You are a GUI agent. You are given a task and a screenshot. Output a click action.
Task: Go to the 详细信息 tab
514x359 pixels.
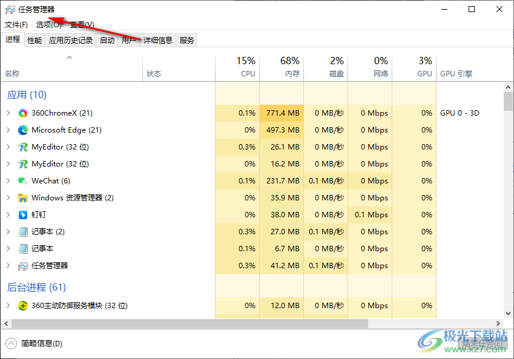coord(158,41)
